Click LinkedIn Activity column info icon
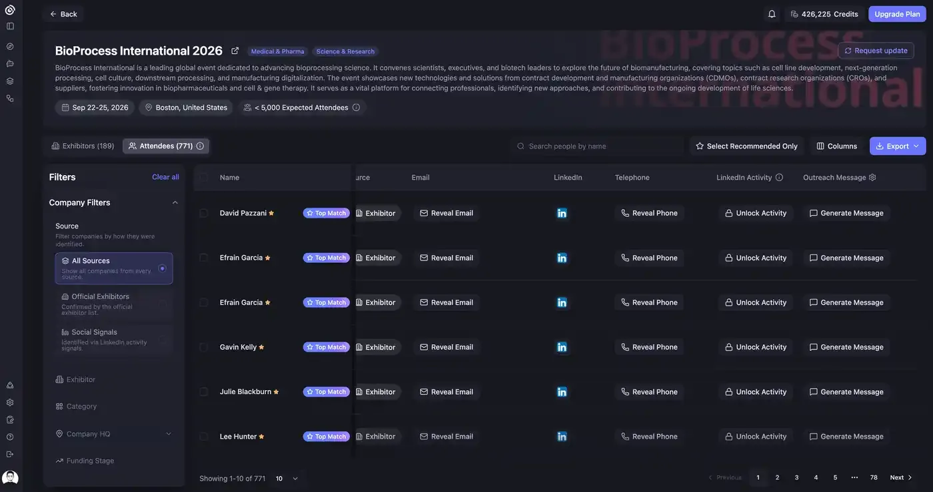The image size is (933, 492). [x=779, y=177]
